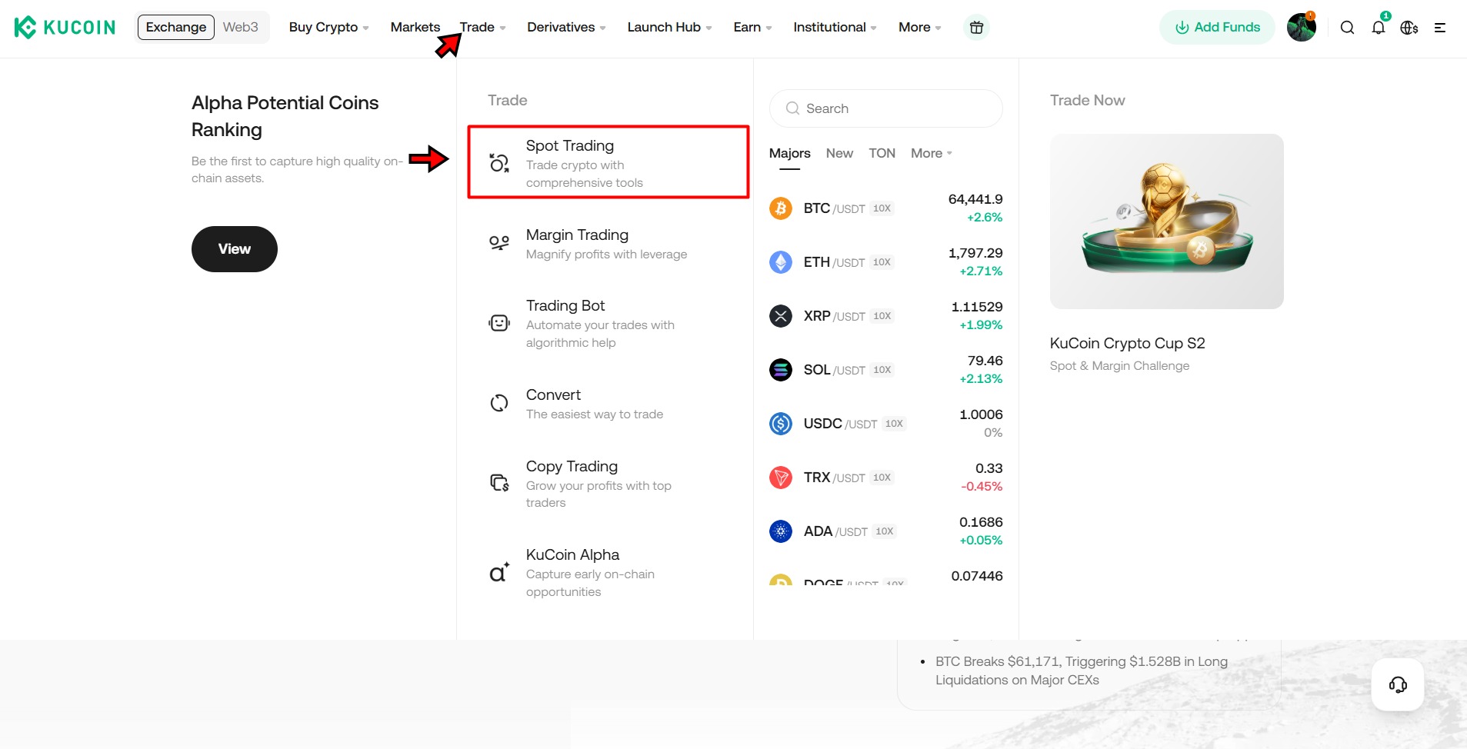The height and width of the screenshot is (749, 1467).
Task: Click the XRP coin icon
Action: coord(781,316)
